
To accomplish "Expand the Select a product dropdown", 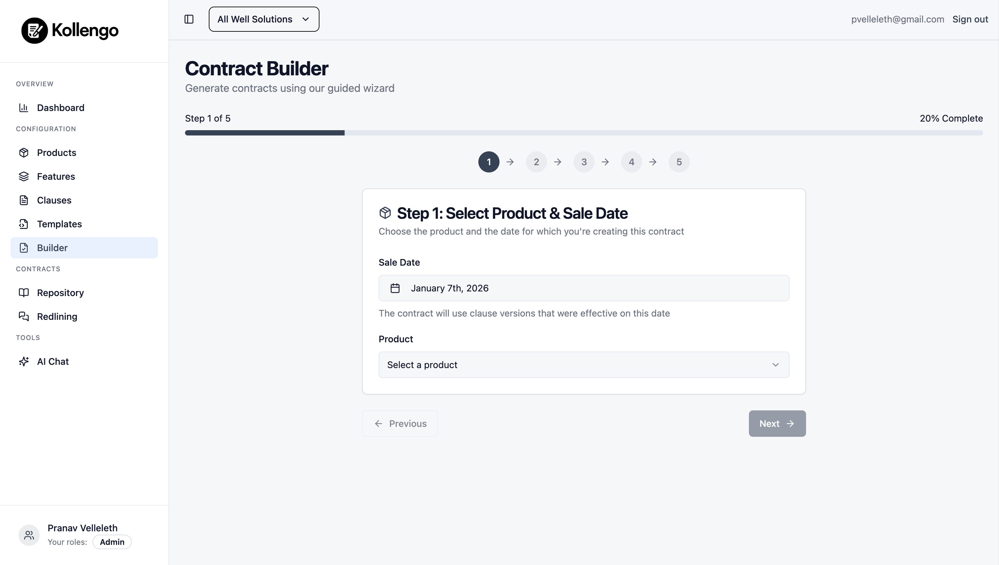I will (583, 364).
